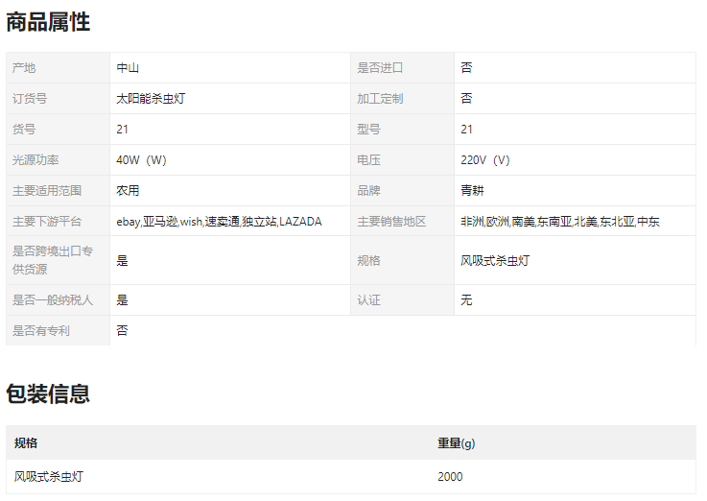The width and height of the screenshot is (707, 501).
Task: Select the 40W（W） light power value
Action: click(141, 160)
